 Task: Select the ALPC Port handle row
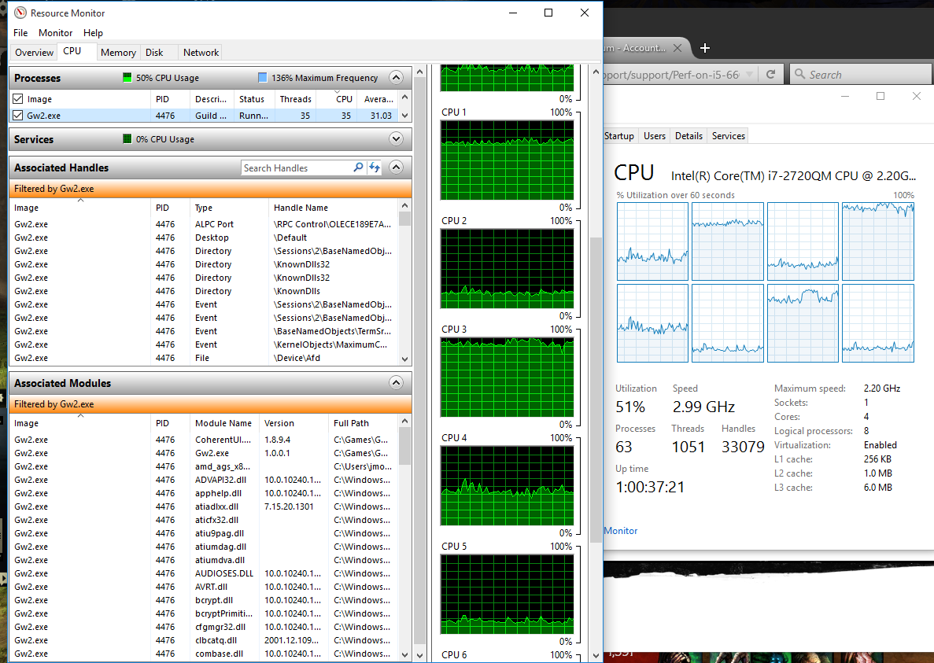pos(205,224)
